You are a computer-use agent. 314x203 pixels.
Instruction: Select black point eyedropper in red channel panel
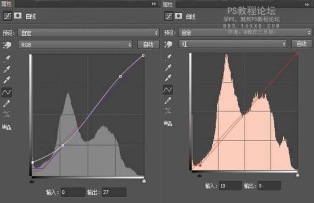point(168,58)
